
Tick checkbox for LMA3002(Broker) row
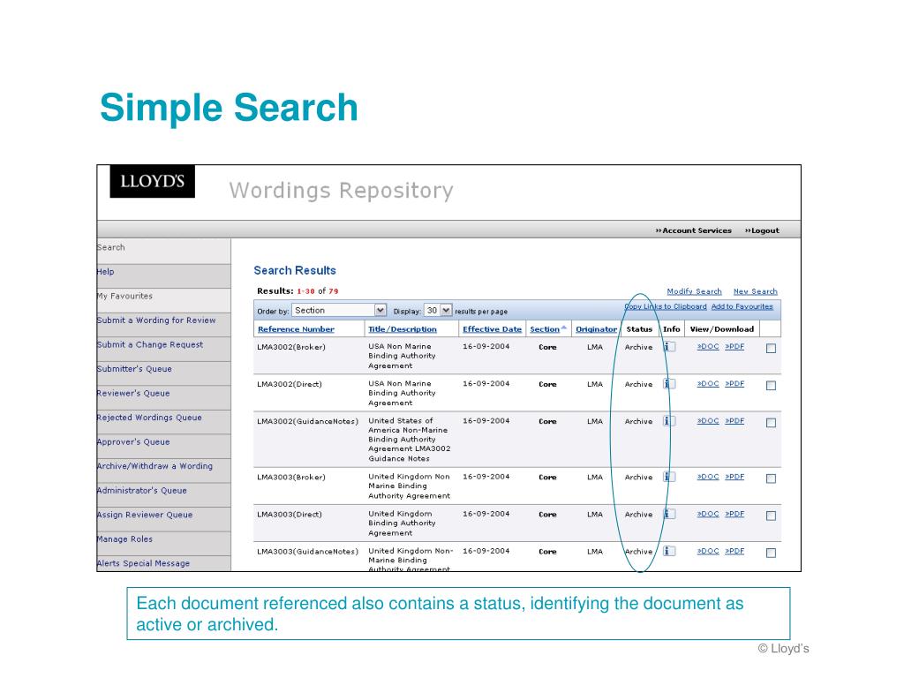[771, 348]
